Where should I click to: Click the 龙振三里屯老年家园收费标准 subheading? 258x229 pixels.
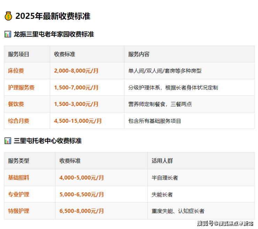tap(54, 34)
